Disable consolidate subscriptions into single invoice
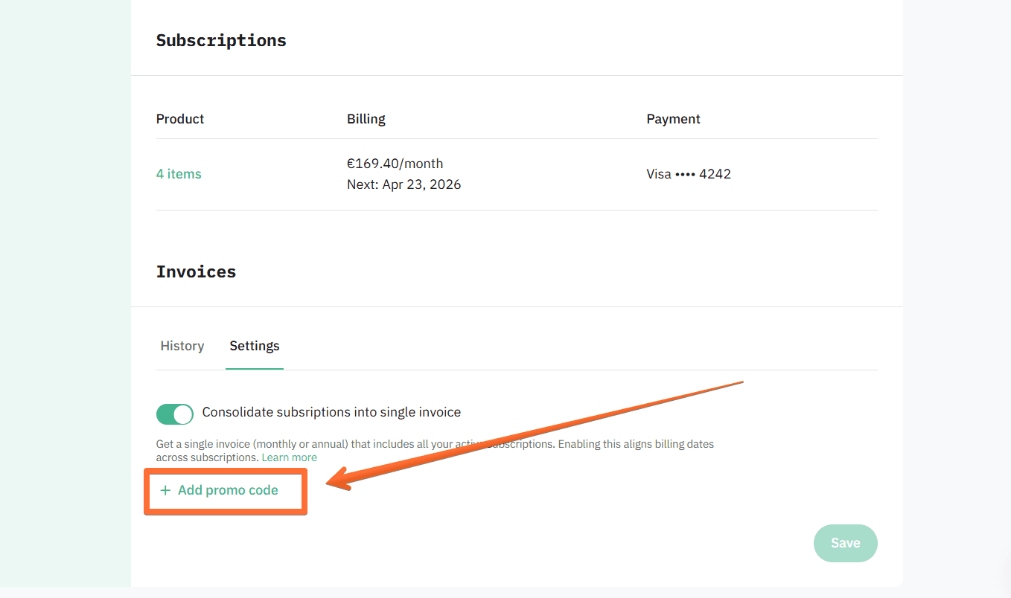This screenshot has height=598, width=1011. 174,414
